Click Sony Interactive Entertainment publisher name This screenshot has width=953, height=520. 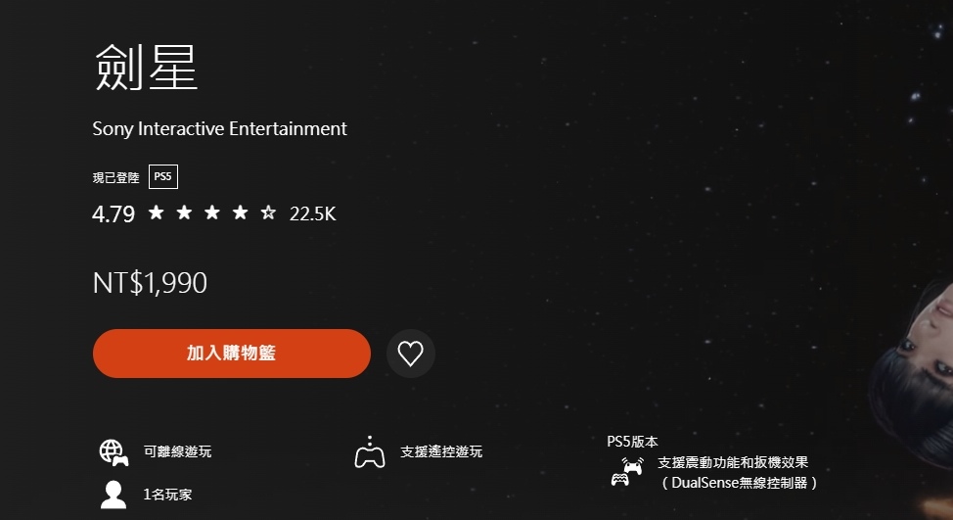click(219, 129)
